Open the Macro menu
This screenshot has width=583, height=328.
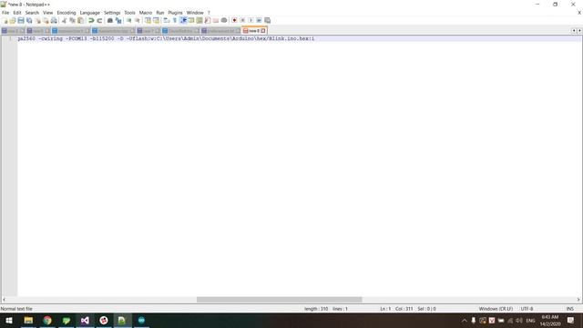146,13
